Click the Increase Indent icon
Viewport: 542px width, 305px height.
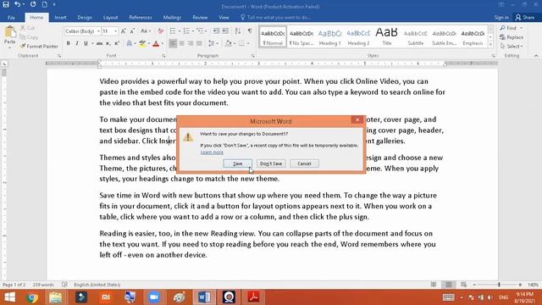(x=225, y=31)
